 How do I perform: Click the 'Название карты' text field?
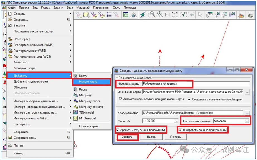click(x=196, y=84)
